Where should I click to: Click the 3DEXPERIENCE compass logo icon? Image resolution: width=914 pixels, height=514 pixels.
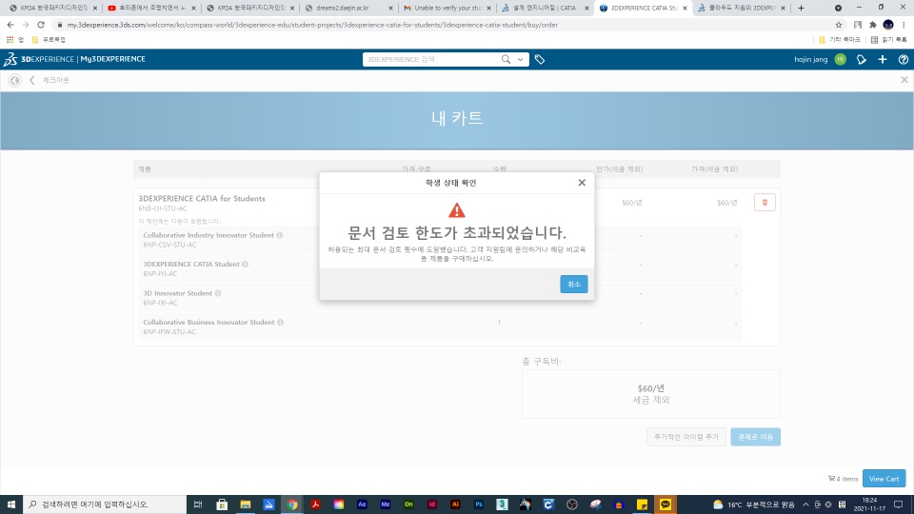point(10,59)
